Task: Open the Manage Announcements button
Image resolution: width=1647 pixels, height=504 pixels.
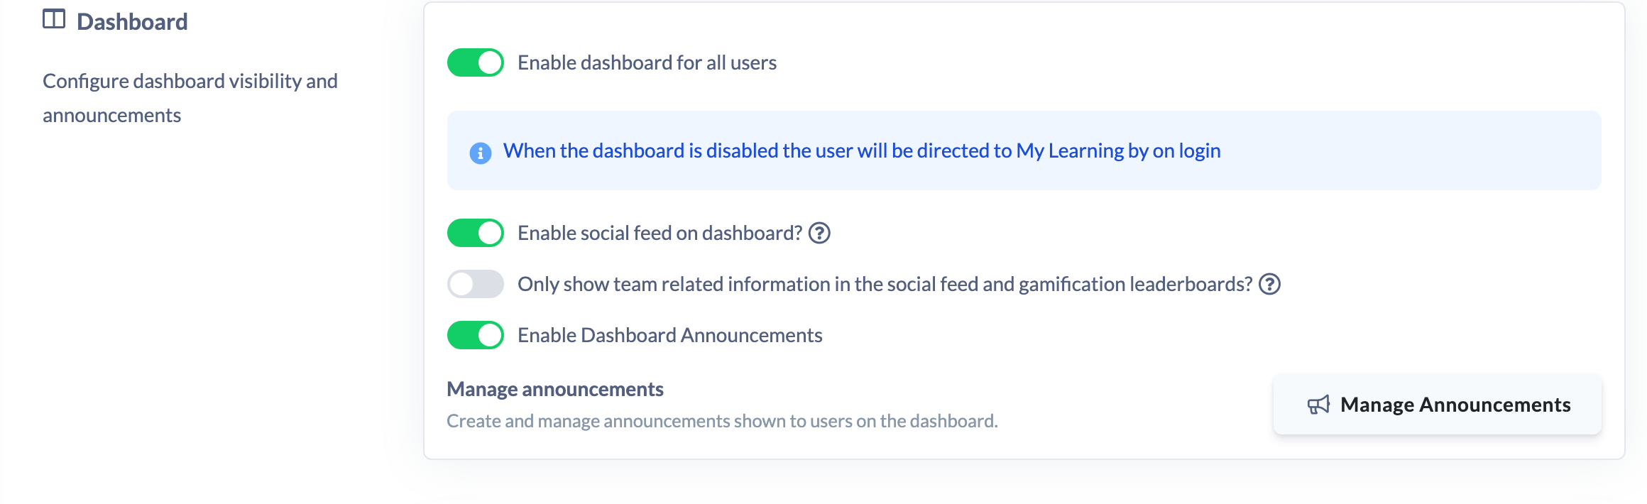Action: pos(1438,405)
